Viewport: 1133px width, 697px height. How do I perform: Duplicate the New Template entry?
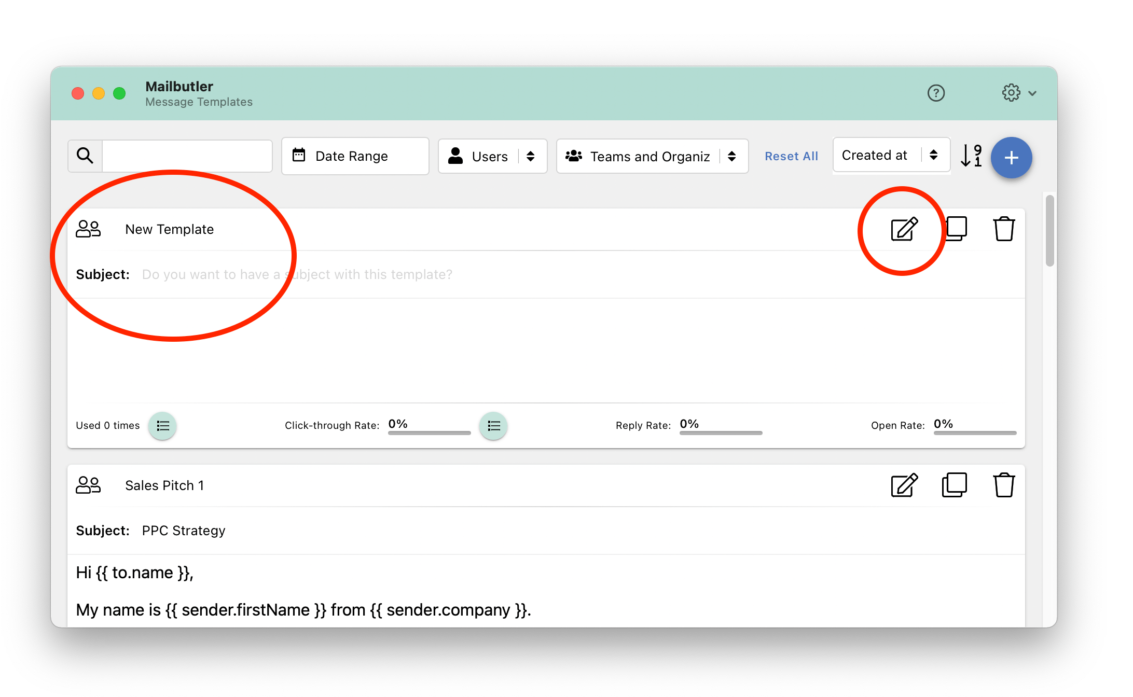[956, 229]
